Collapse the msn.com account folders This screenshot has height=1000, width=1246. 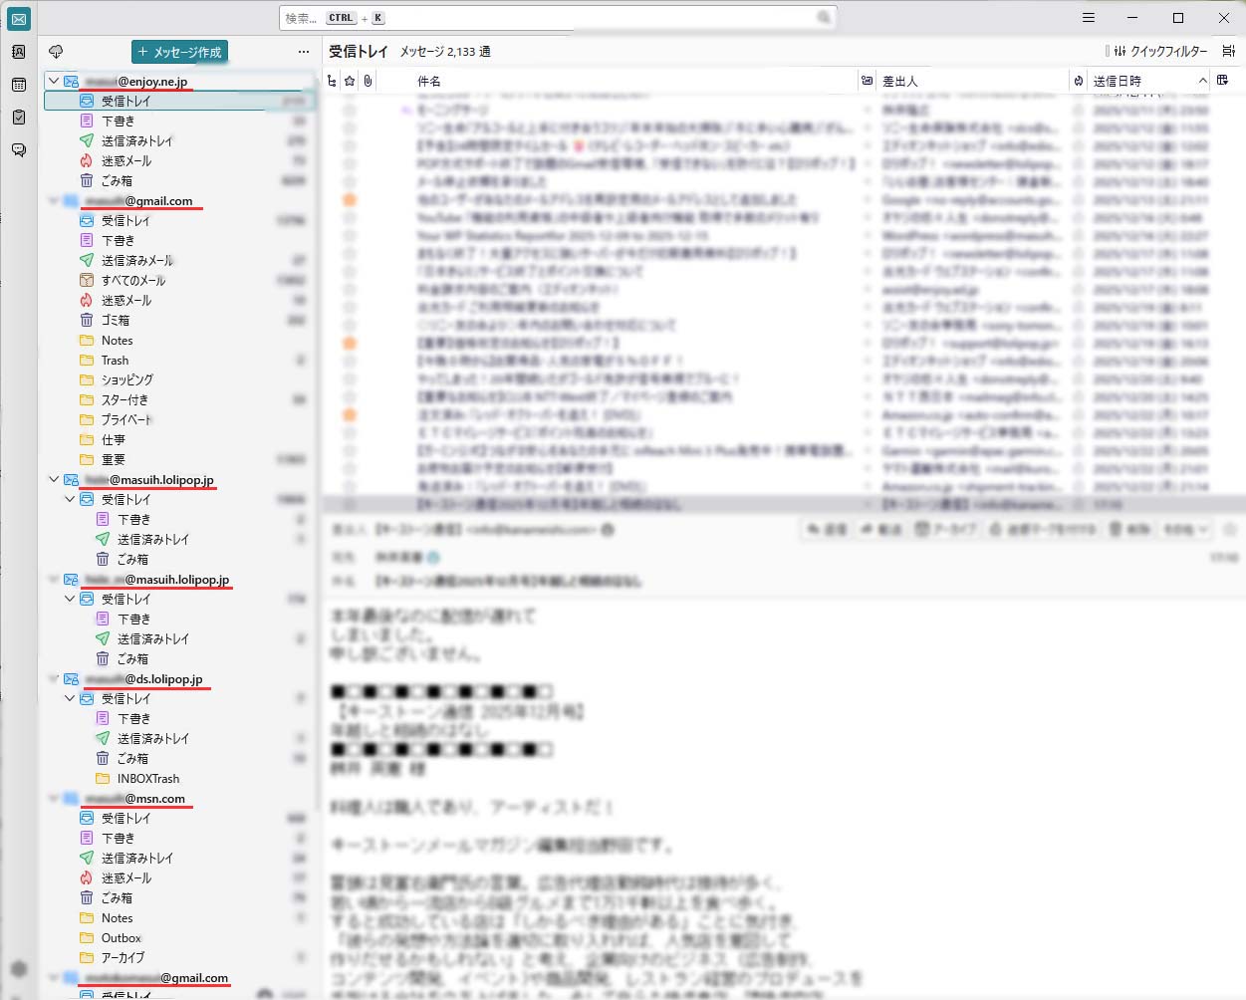[x=54, y=799]
